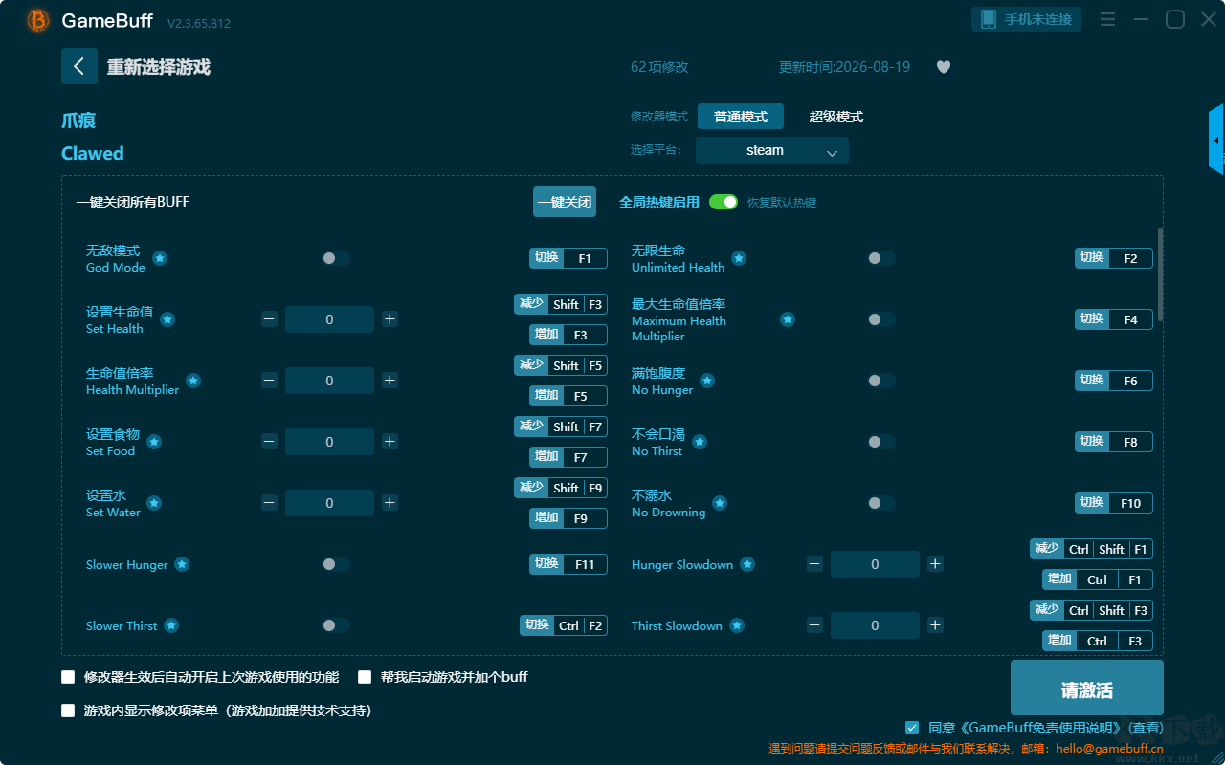This screenshot has width=1225, height=765.
Task: Turn on No Thirst switch
Action: (881, 442)
